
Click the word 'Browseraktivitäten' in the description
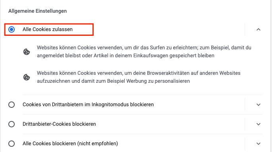[x=168, y=73]
